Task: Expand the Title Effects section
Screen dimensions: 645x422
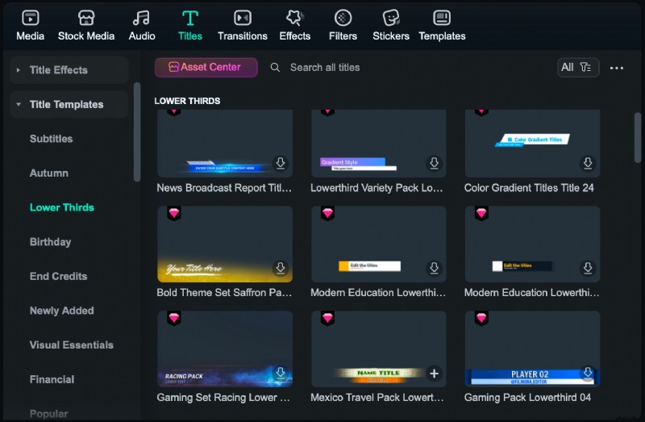Action: point(69,70)
